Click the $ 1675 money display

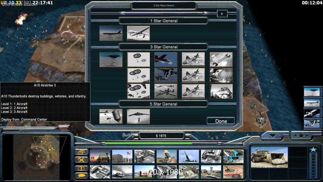pos(161,136)
